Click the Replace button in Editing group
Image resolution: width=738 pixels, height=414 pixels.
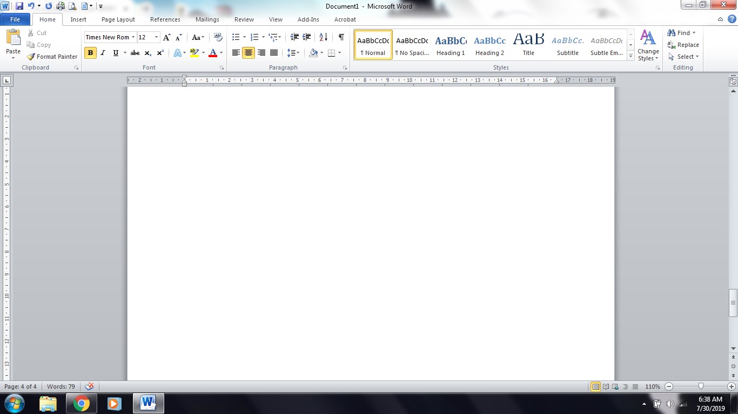(683, 45)
